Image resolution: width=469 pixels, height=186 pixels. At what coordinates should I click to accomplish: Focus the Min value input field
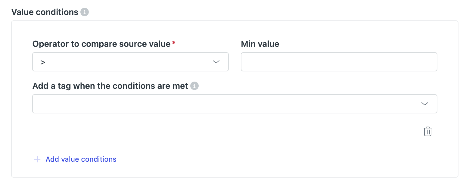(x=339, y=62)
